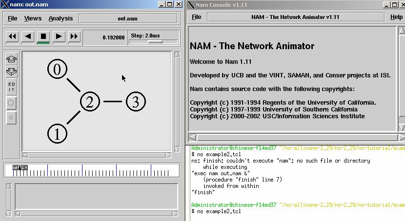Stop the animation playback
The image size is (405, 221).
coord(43,37)
